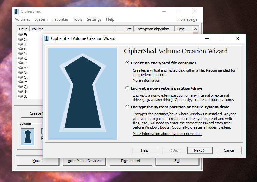Click the CipherShed main window title icon
The image size is (257, 182).
(x=16, y=11)
